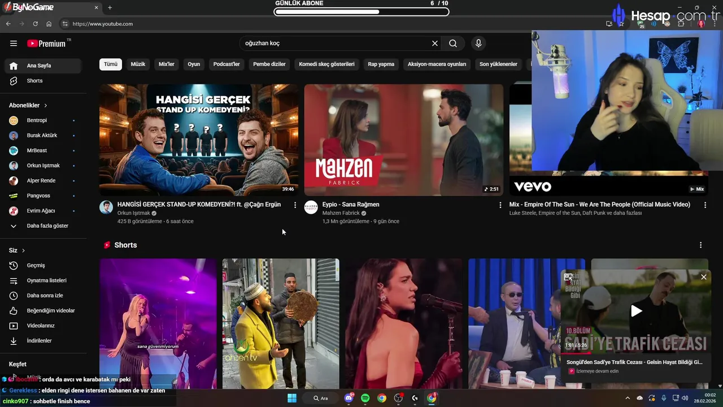Open Shorts from the sidebar
723x407 pixels.
coord(43,81)
